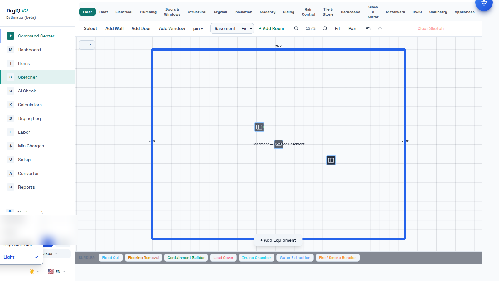This screenshot has width=499, height=281.
Task: Open the pin dropdown menu
Action: coord(198,28)
